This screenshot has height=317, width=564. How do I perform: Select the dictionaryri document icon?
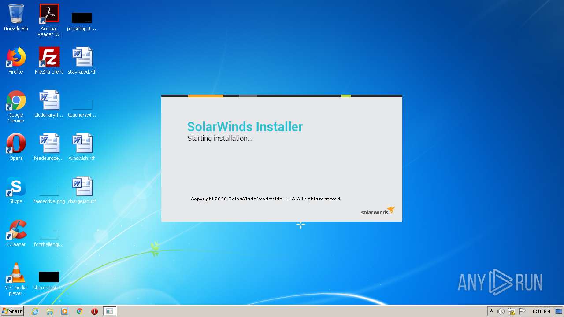[49, 104]
